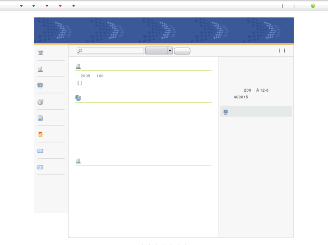Select the address text "A 12-6"
328x245 pixels.
tap(262, 90)
